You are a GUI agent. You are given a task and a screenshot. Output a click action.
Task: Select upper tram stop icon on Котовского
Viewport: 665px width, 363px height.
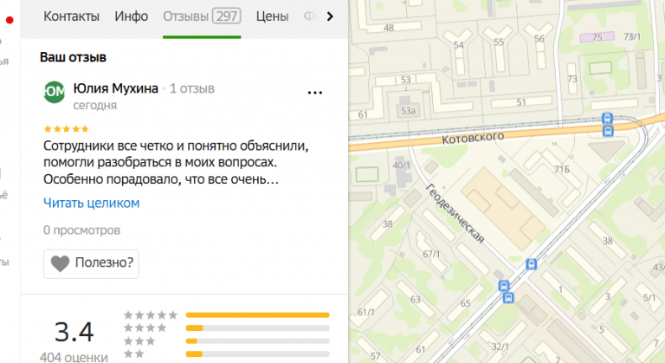click(x=607, y=118)
